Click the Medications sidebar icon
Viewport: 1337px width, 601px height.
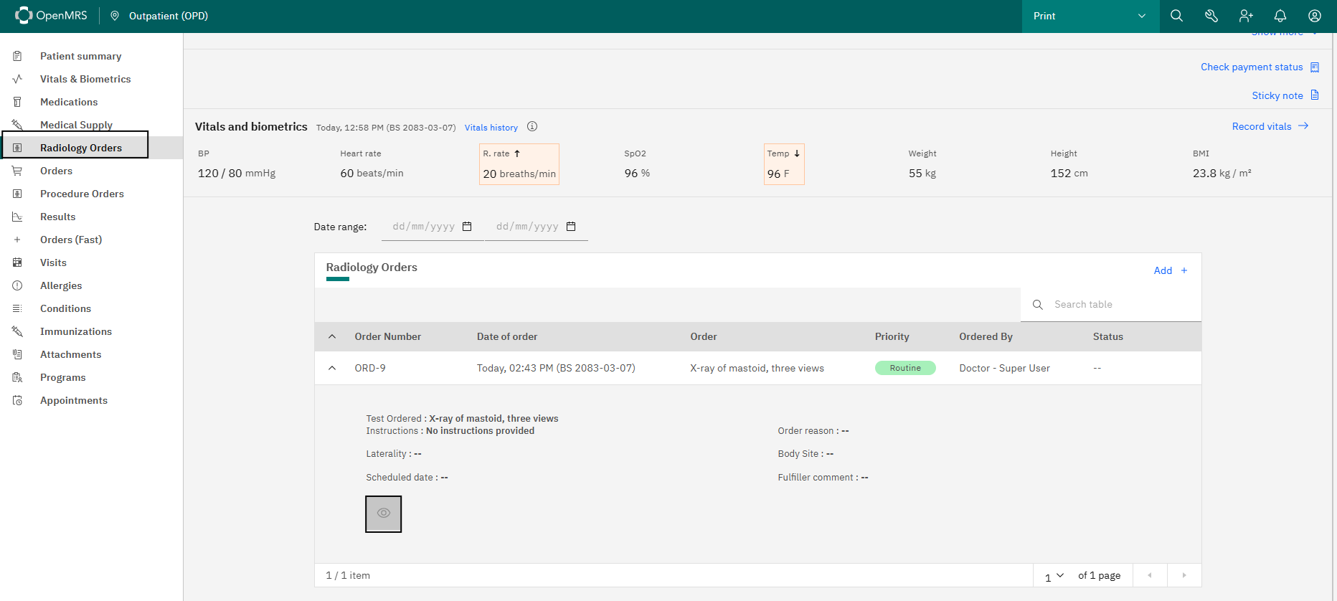(x=17, y=102)
